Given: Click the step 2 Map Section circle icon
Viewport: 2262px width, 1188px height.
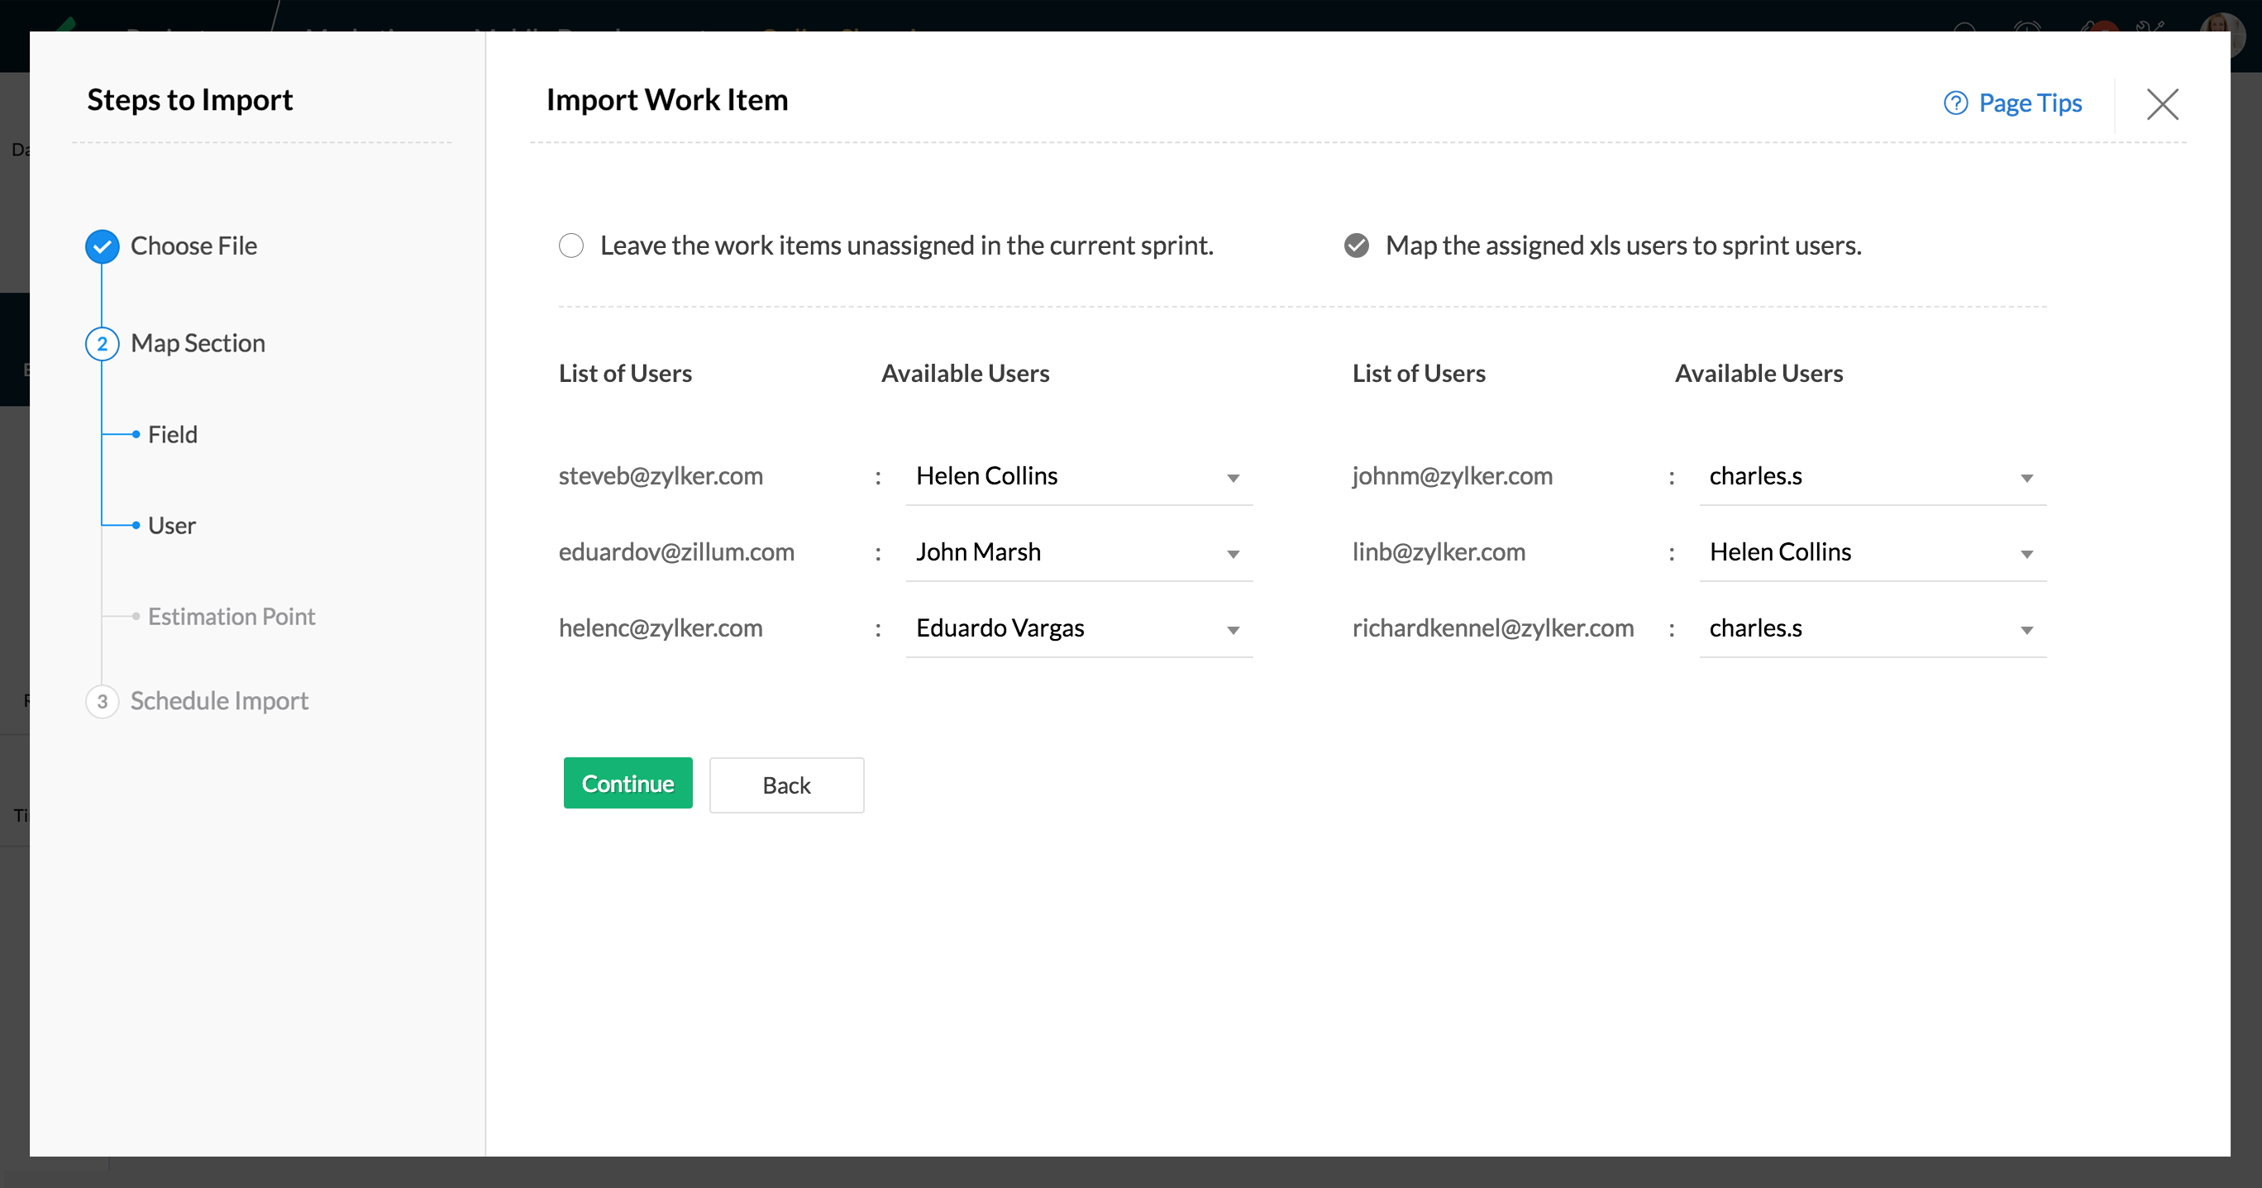Looking at the screenshot, I should click(x=102, y=343).
